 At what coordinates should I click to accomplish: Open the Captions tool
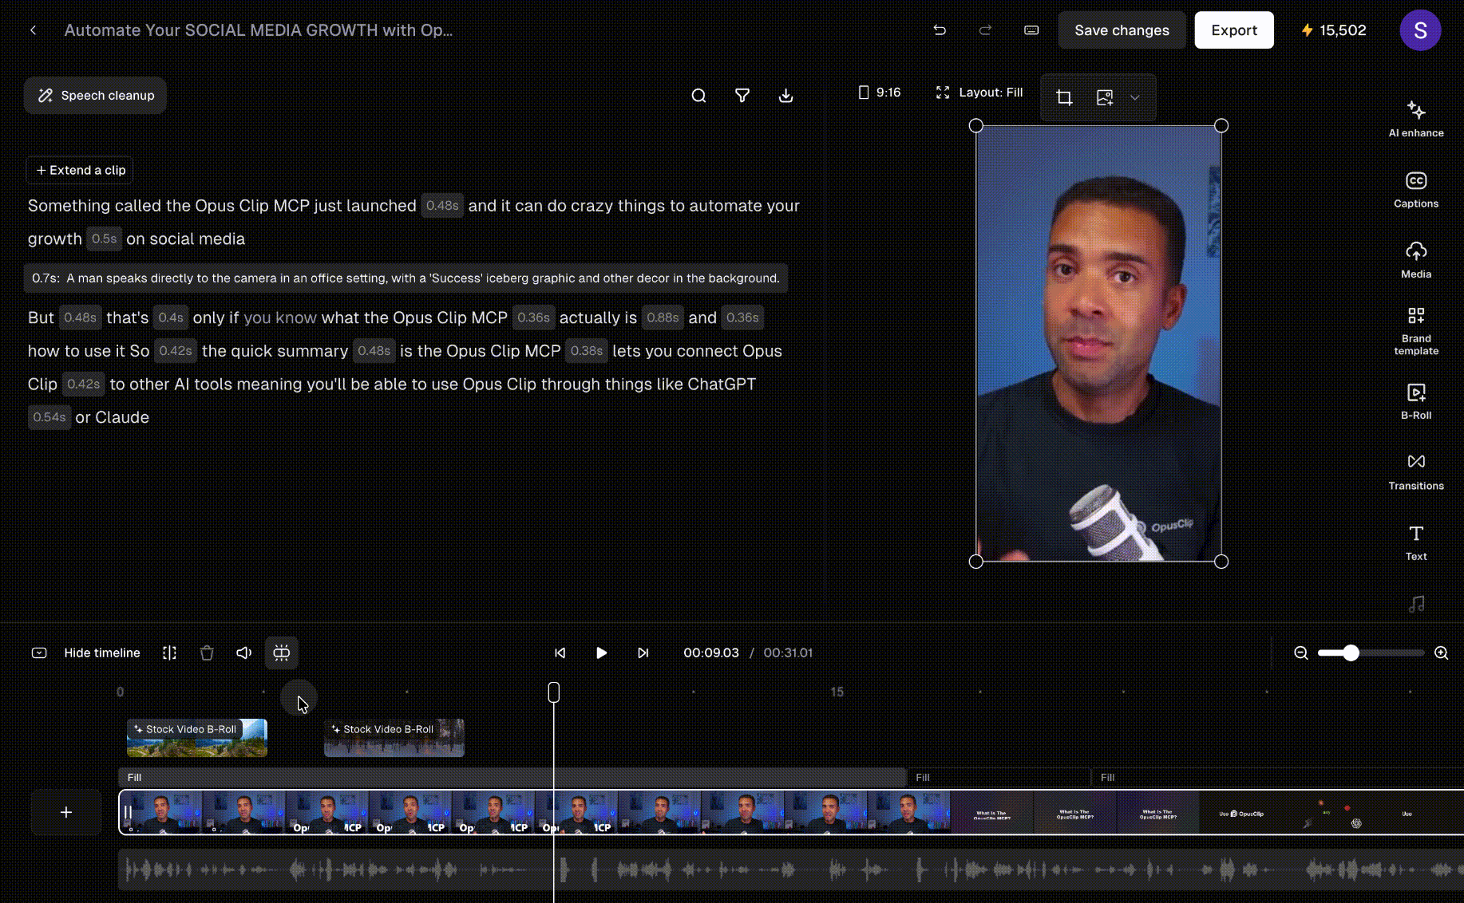pos(1415,190)
